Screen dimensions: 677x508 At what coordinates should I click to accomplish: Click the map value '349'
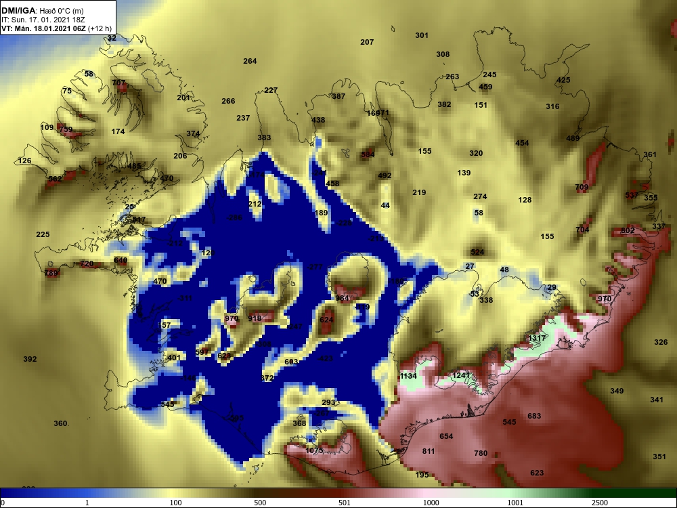(x=617, y=391)
